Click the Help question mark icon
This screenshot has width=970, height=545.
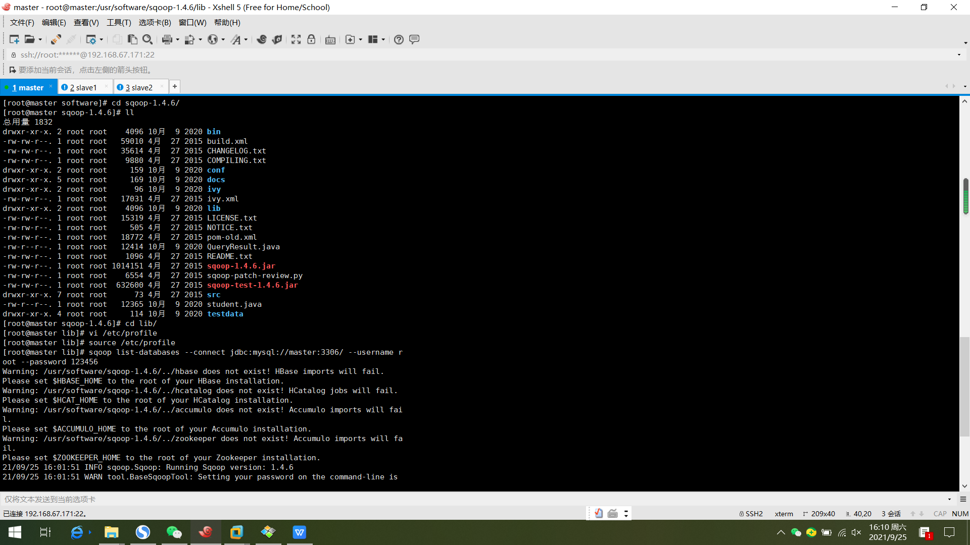399,39
